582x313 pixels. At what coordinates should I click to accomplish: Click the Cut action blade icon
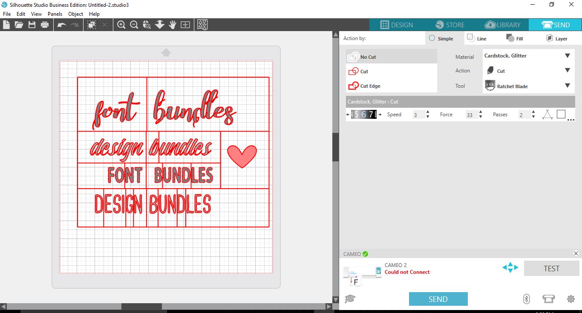pos(490,70)
